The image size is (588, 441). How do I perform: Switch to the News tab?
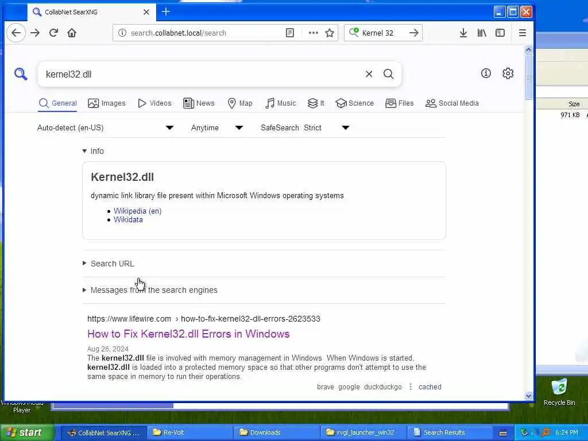199,103
